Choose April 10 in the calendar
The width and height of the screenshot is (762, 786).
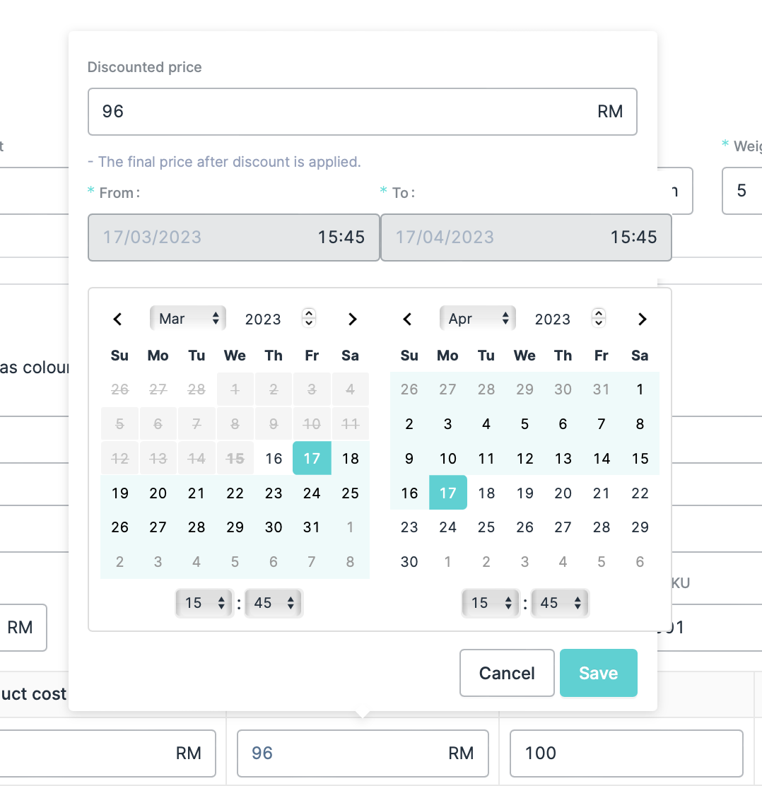[448, 459]
